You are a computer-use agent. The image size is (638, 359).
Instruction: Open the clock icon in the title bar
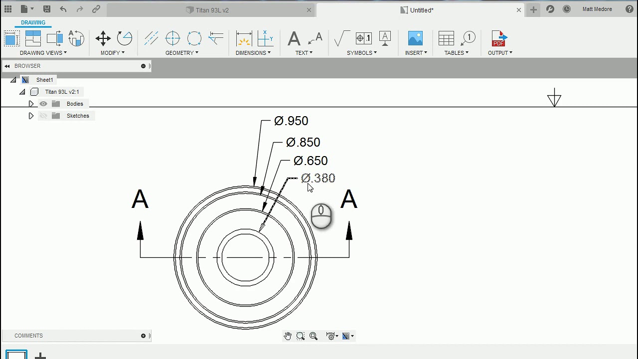(x=567, y=9)
